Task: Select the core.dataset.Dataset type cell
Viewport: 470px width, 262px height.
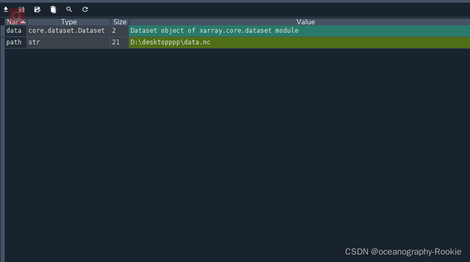Action: click(x=69, y=31)
